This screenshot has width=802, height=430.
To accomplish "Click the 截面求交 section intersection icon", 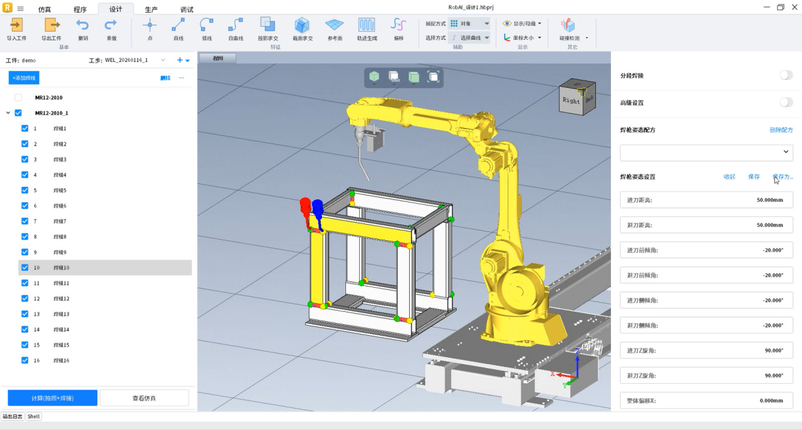I will pos(302,25).
